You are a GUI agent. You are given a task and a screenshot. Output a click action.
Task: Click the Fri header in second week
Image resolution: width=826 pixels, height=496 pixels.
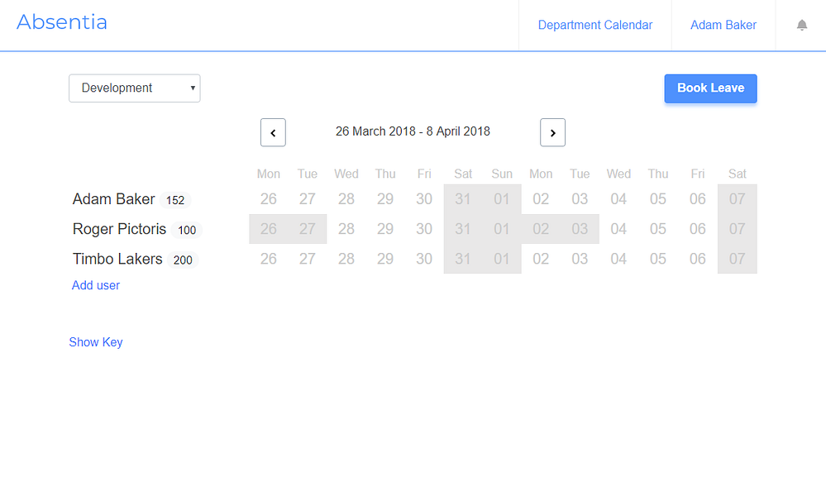coord(698,174)
